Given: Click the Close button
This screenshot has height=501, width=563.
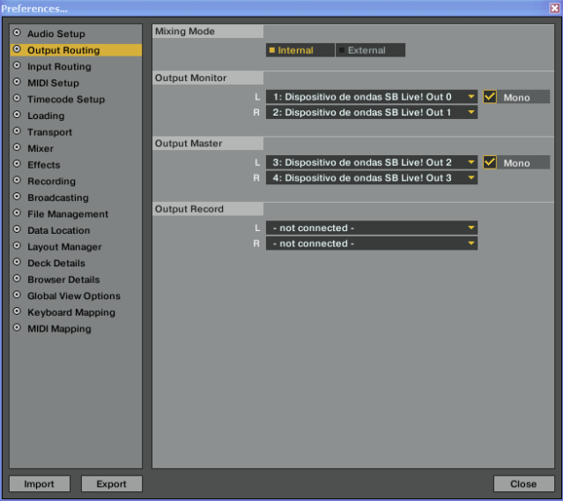Looking at the screenshot, I should pos(524,483).
